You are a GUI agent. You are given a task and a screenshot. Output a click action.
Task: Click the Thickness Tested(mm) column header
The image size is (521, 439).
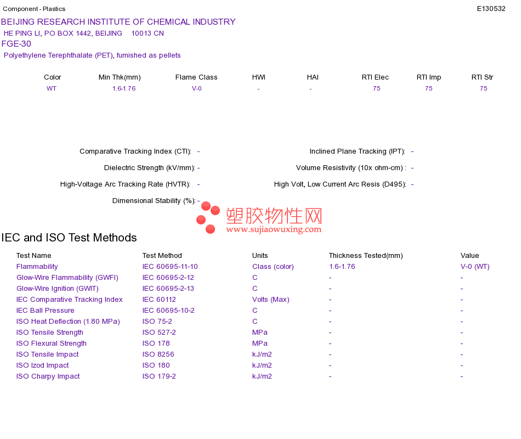(365, 256)
